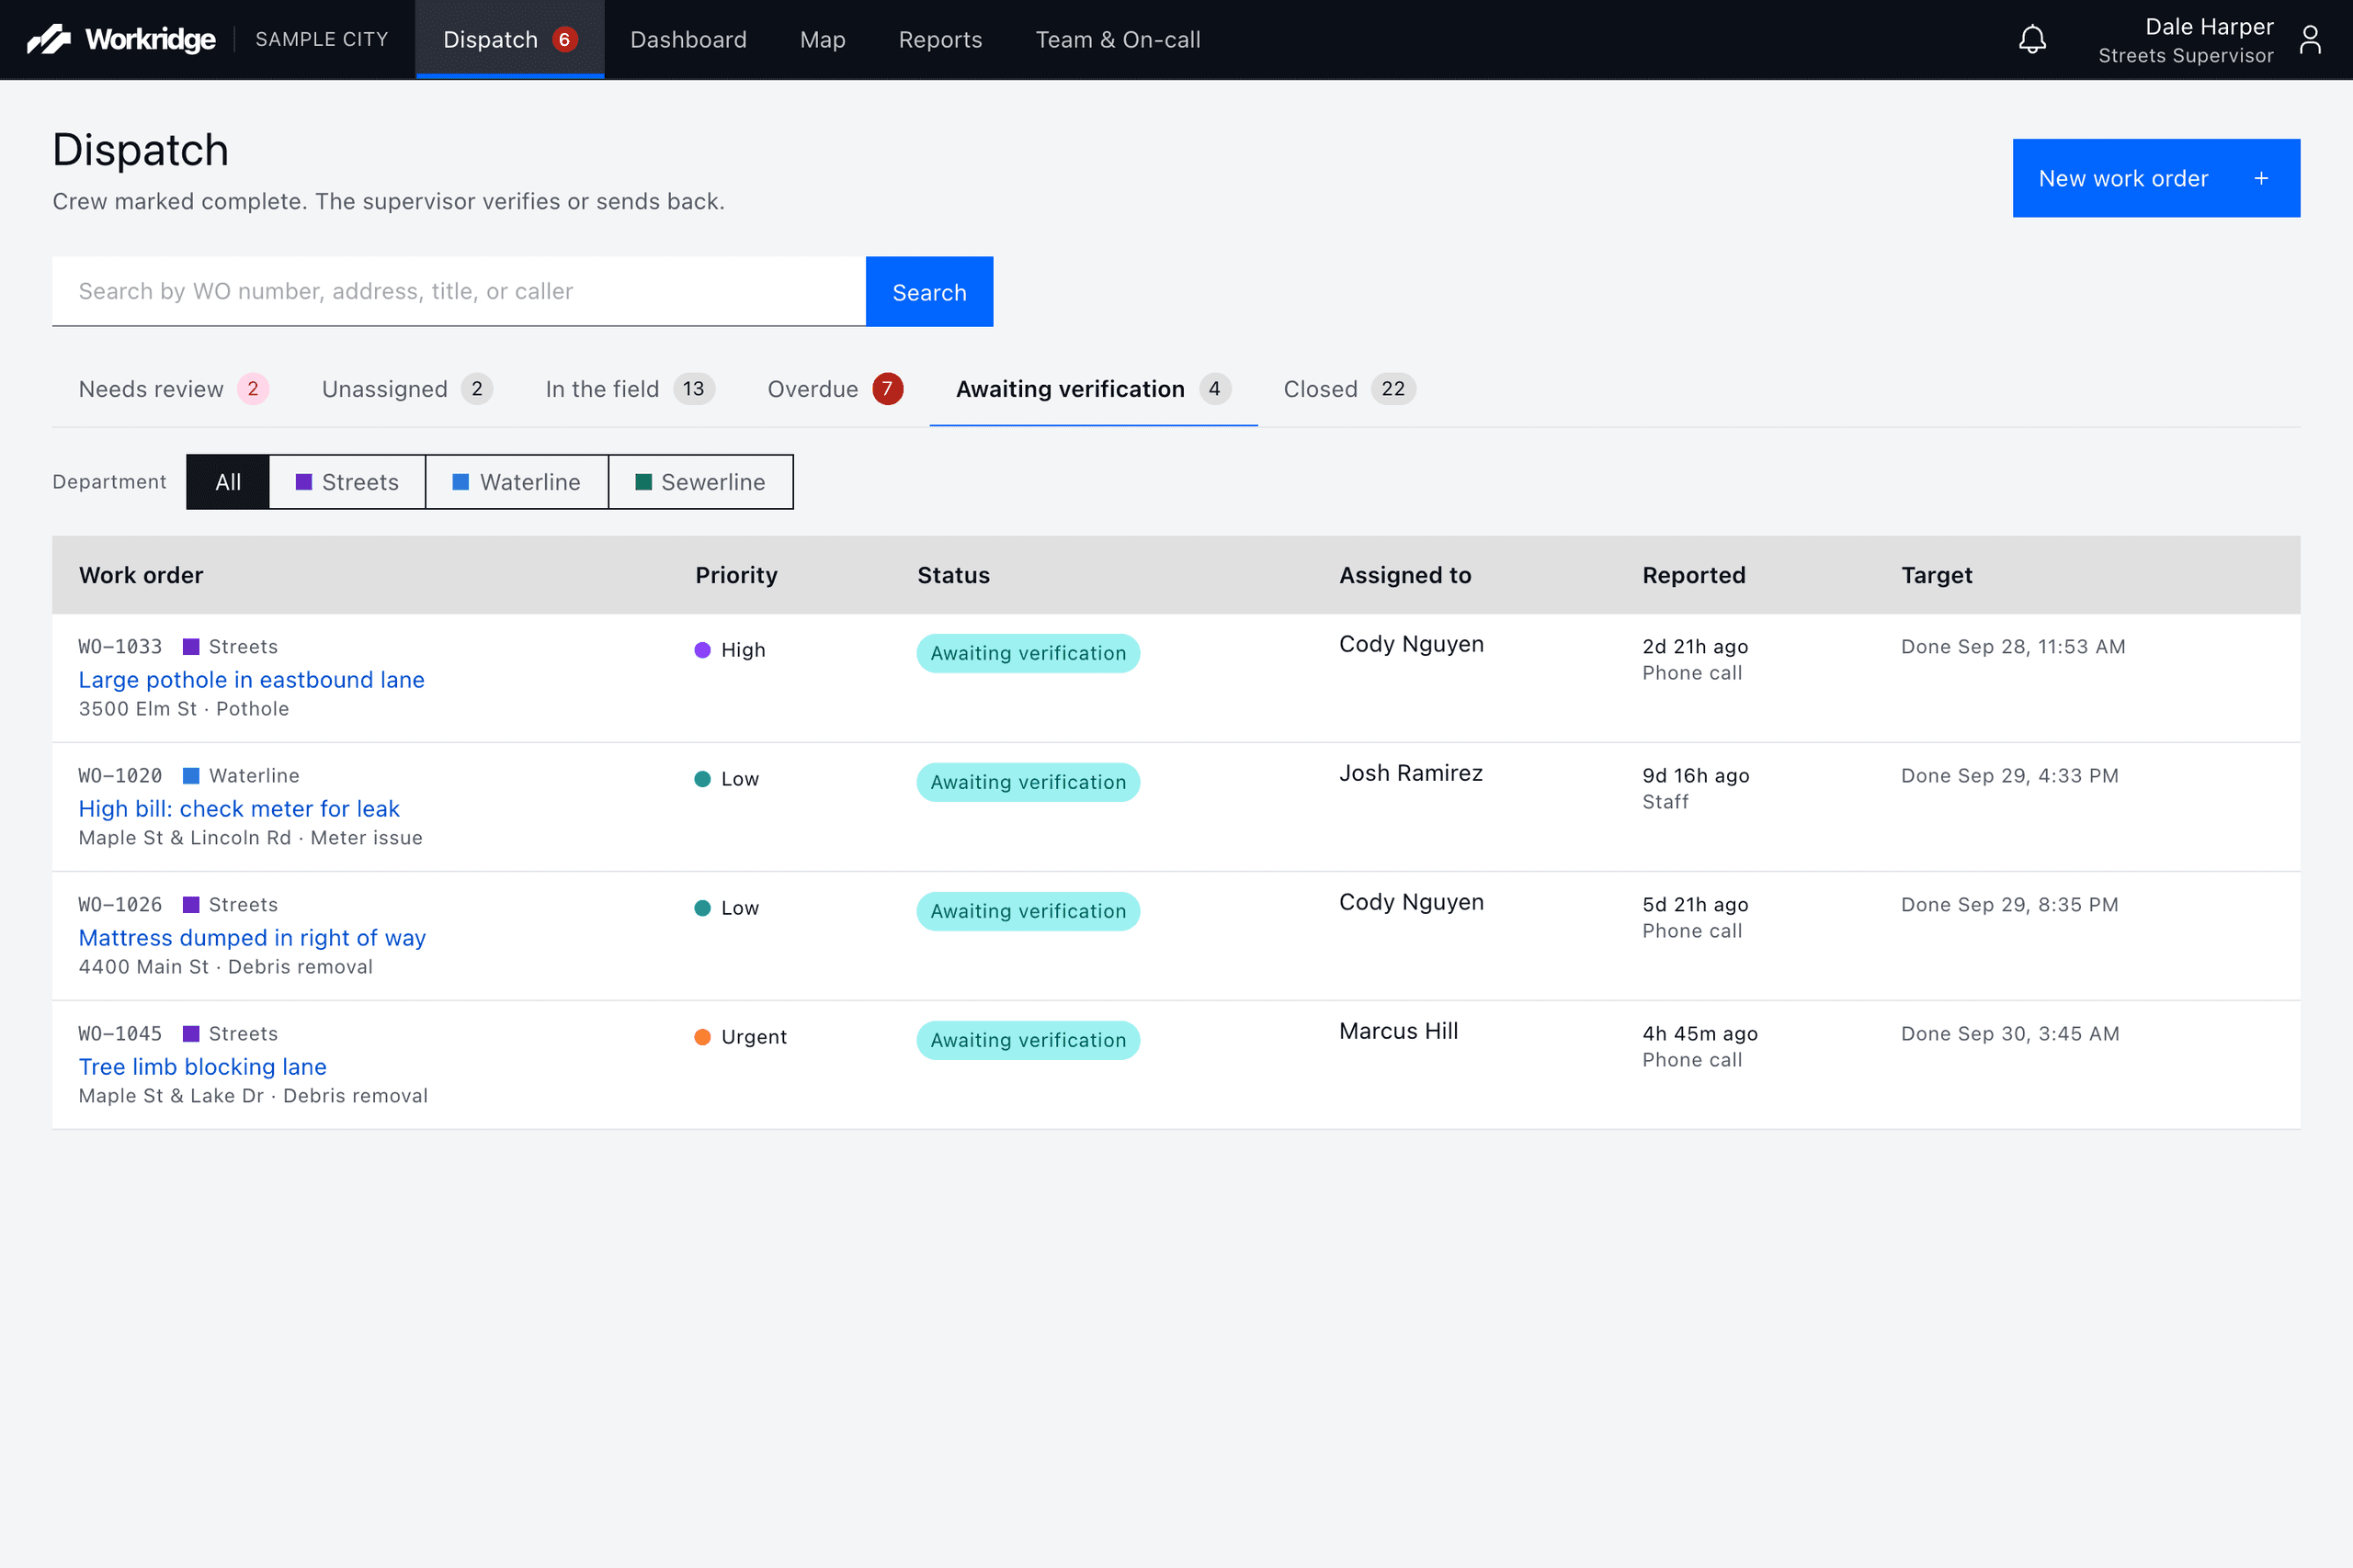The image size is (2353, 1568).
Task: Open the notifications bell
Action: pos(2032,40)
